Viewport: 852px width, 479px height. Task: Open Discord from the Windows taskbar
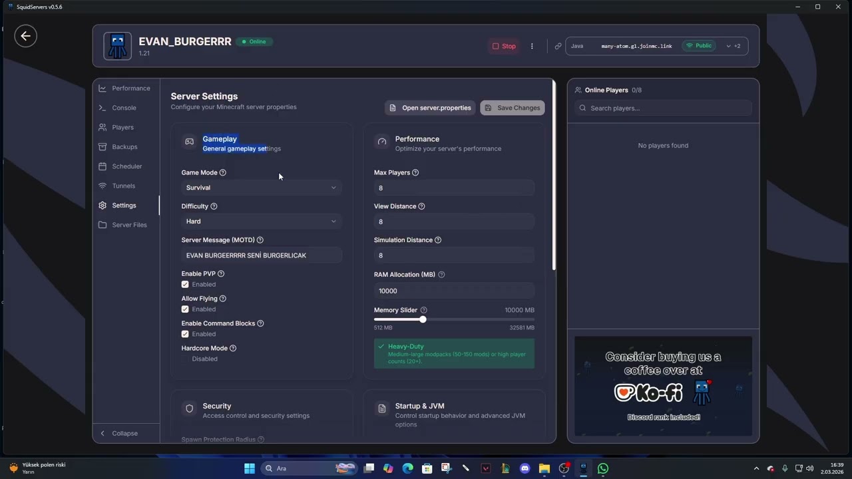point(525,468)
